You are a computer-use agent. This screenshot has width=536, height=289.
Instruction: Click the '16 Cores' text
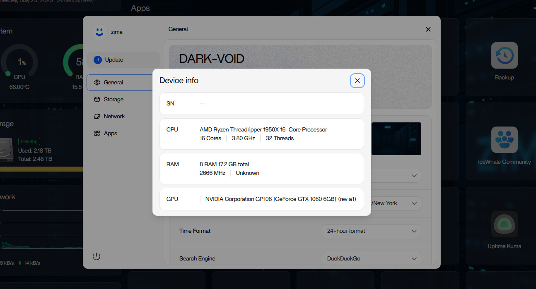pyautogui.click(x=210, y=138)
